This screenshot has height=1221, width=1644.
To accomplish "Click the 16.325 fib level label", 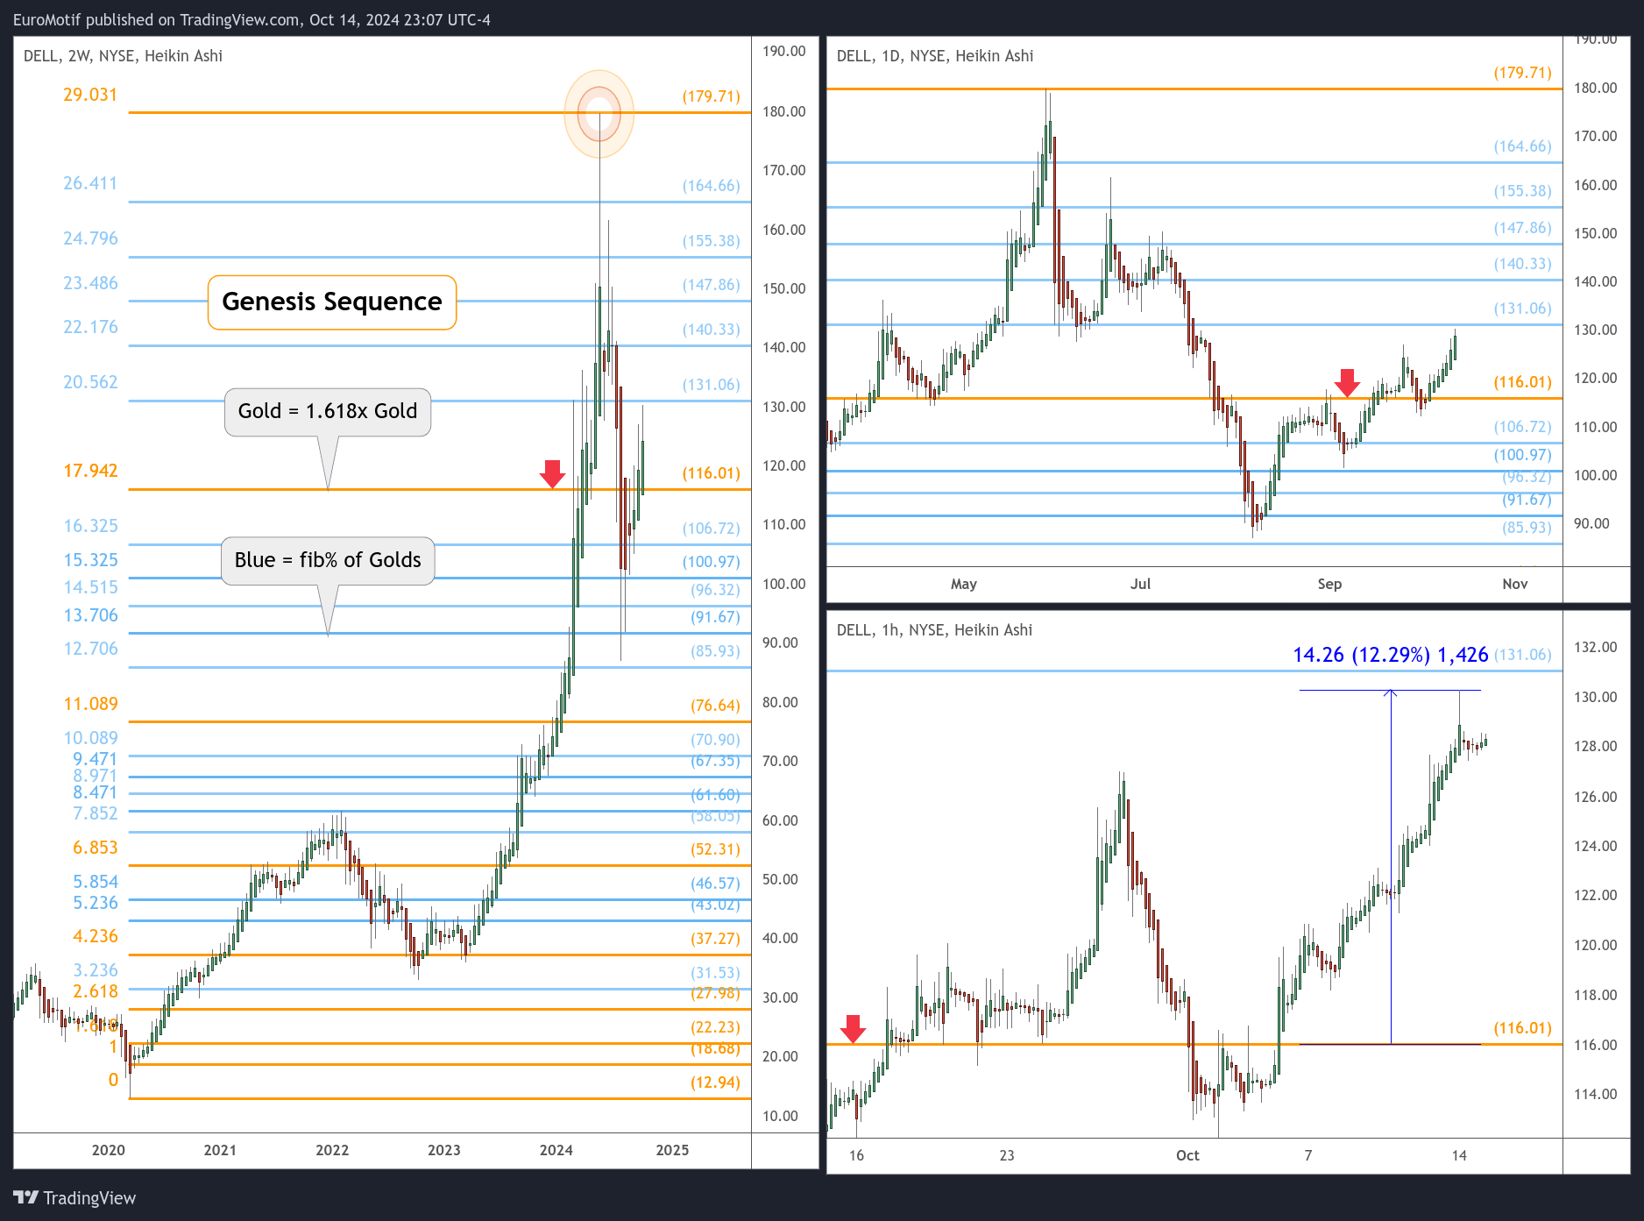I will click(x=90, y=526).
